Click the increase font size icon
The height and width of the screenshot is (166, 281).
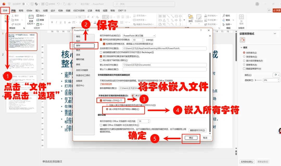(88, 17)
